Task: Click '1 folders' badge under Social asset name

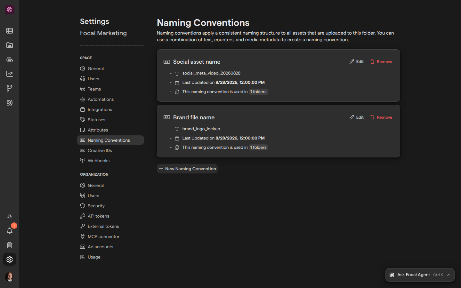Action: pyautogui.click(x=258, y=92)
